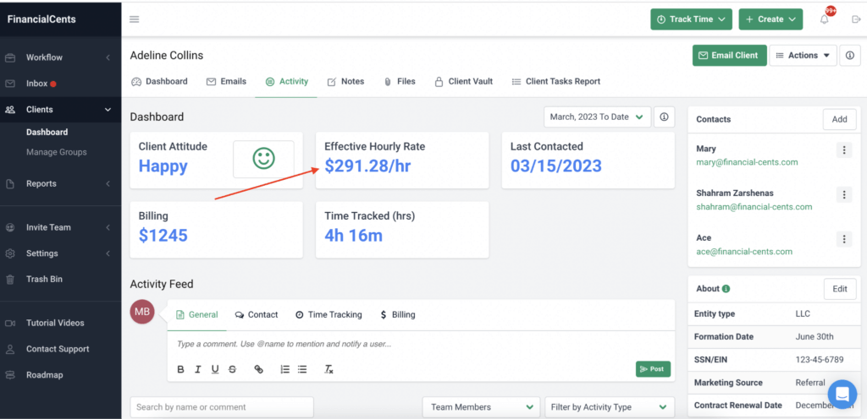
Task: Open Manage Groups in sidebar
Action: [x=56, y=152]
